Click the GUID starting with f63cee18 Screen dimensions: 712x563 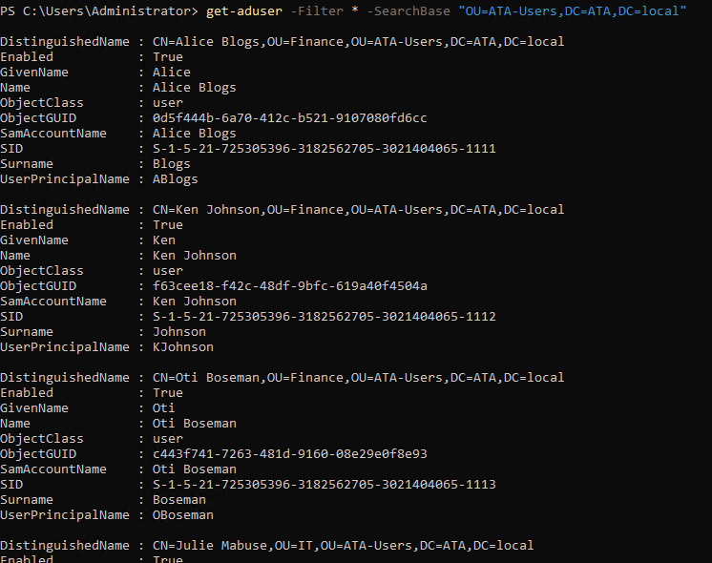click(x=290, y=286)
